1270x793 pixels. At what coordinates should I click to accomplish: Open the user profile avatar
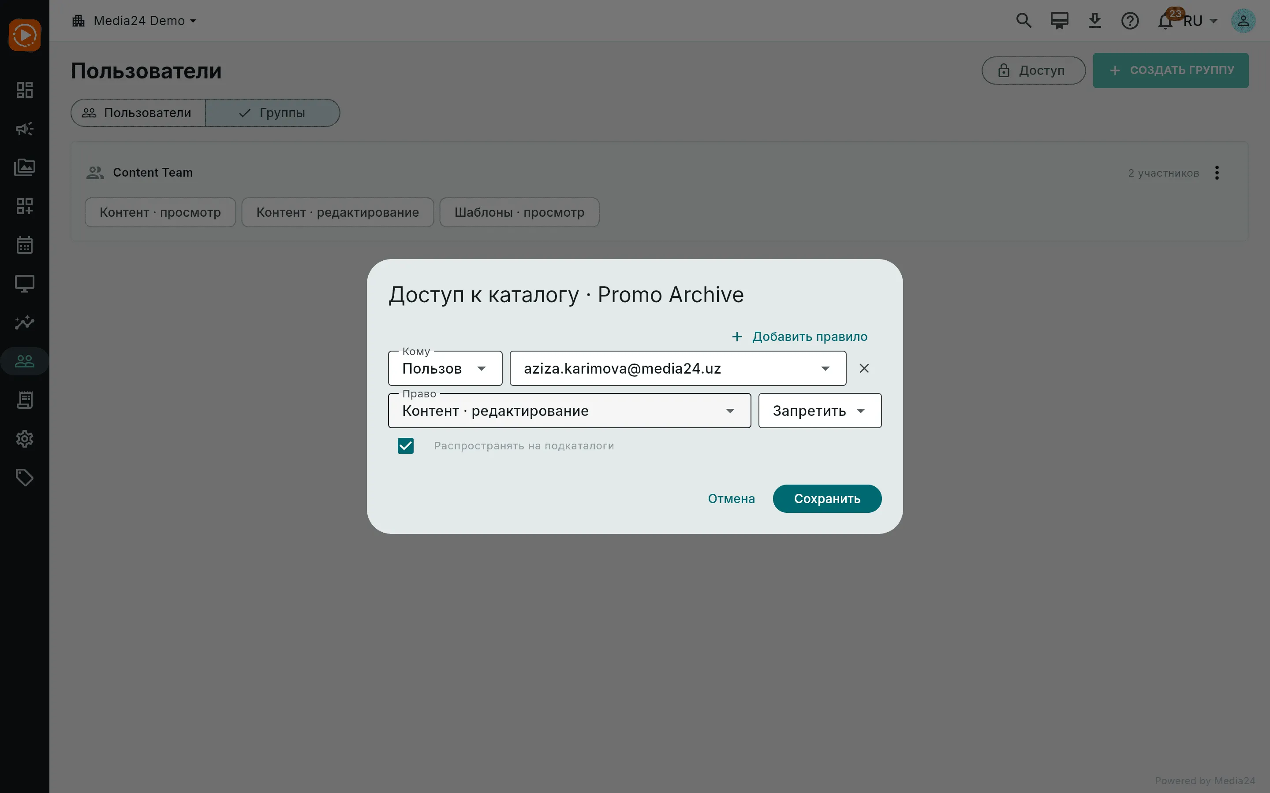[1243, 21]
